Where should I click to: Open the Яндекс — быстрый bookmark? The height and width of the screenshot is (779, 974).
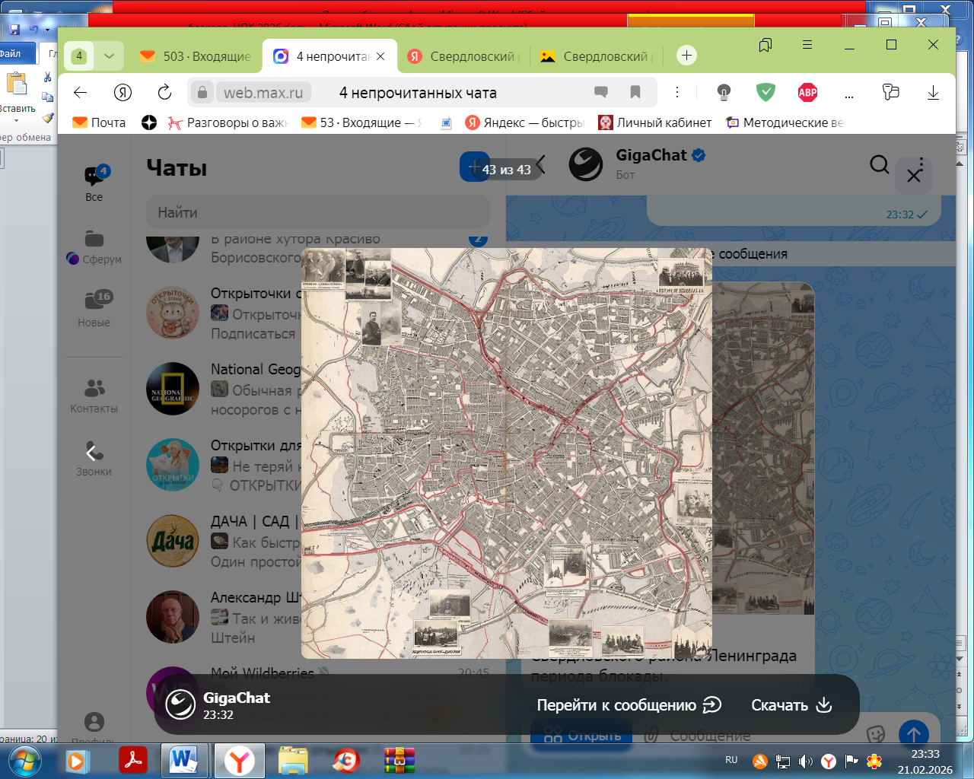525,122
